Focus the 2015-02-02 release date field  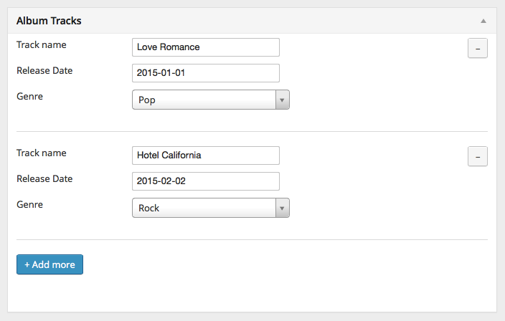[206, 181]
